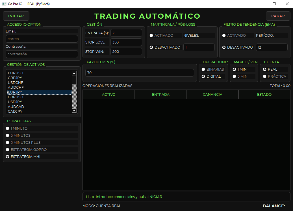Click the STOP LOSS value field

[126, 42]
